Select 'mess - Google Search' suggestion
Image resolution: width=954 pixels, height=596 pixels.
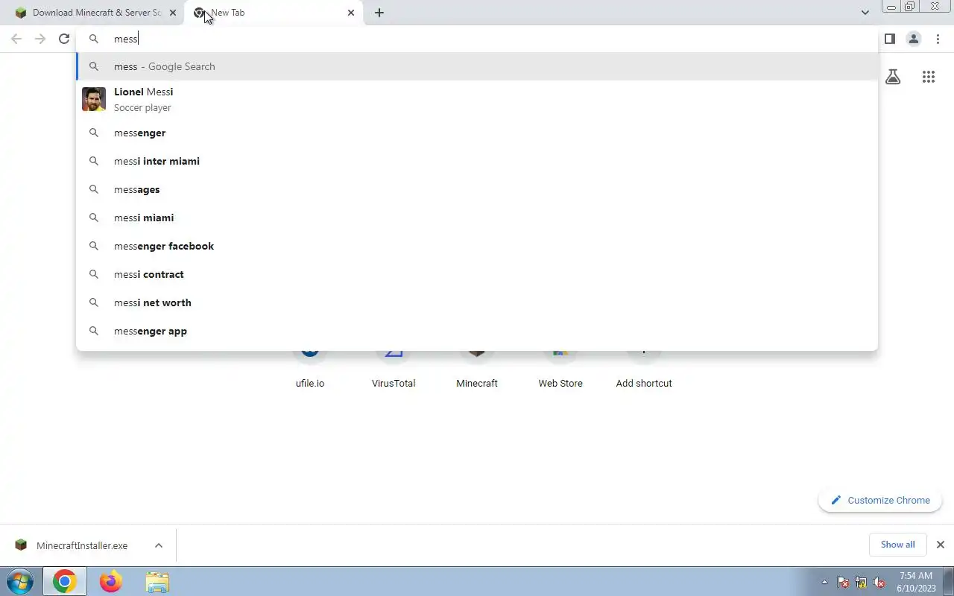point(477,66)
